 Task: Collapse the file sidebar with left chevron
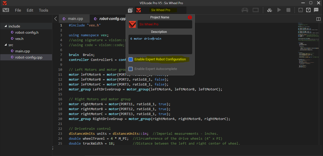[55, 19]
